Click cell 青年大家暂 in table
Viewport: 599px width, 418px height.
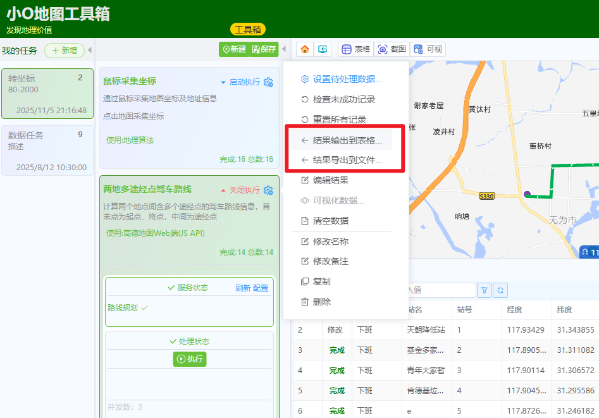point(426,370)
